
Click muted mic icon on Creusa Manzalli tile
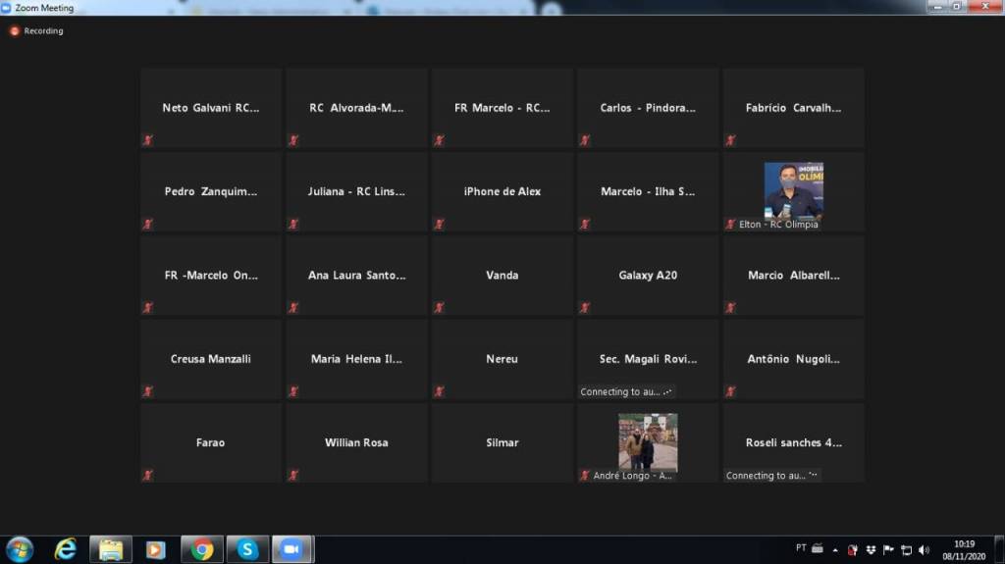[x=148, y=391]
